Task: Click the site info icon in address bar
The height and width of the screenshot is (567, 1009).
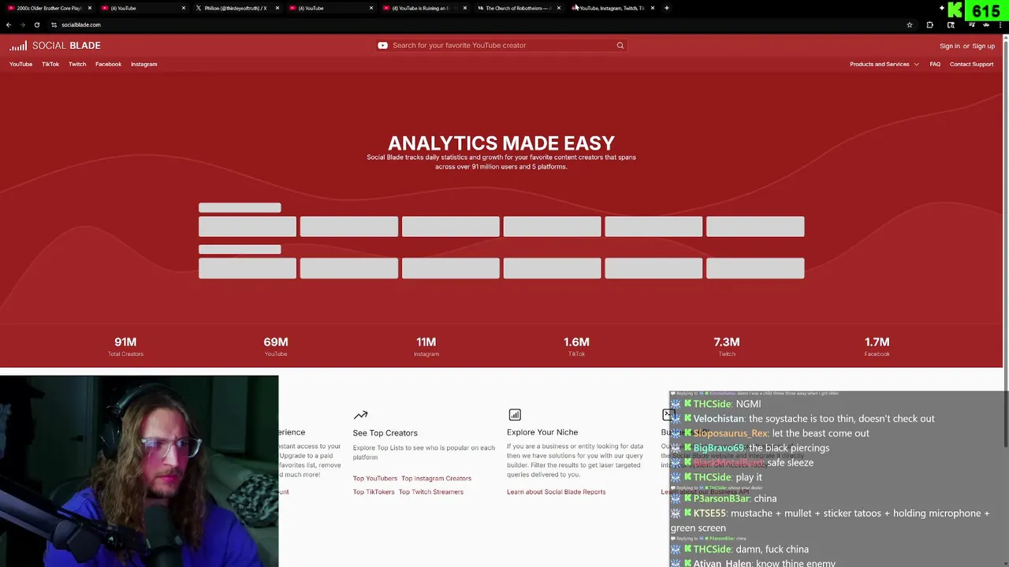Action: [54, 24]
